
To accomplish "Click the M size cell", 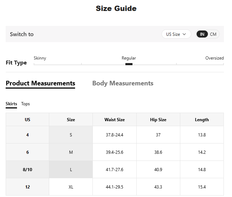I will [x=71, y=152].
